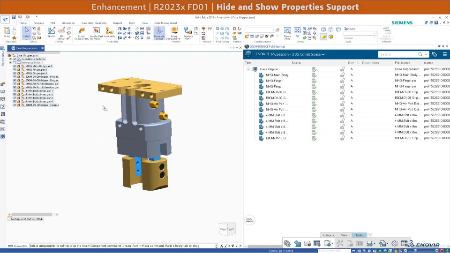Click the print icon in ENOVIA toolbar
Viewport: 450px width, 253px height.
pos(370,244)
